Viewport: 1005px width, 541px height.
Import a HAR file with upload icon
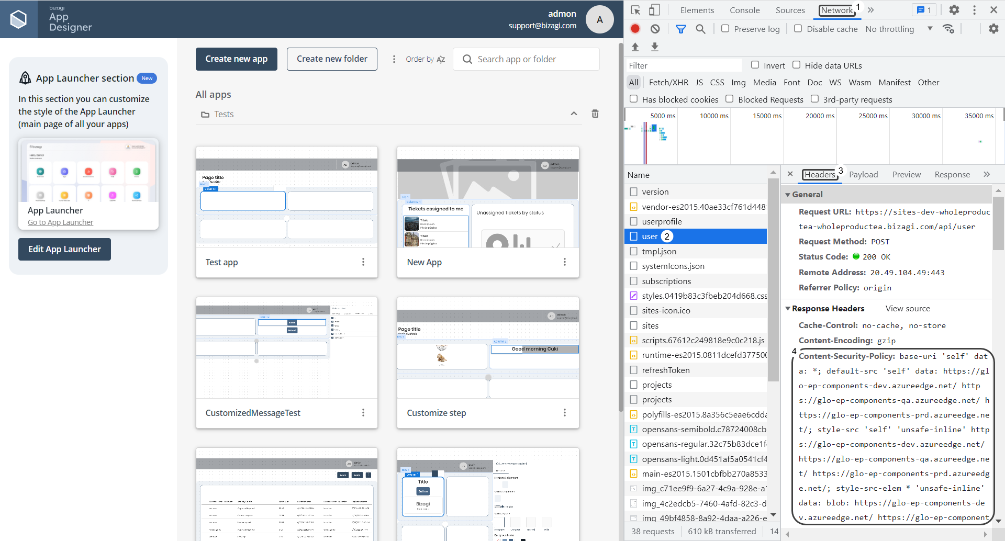pos(635,47)
